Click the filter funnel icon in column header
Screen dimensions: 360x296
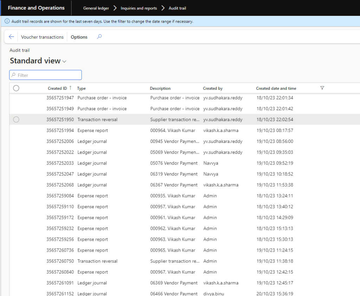(x=322, y=88)
